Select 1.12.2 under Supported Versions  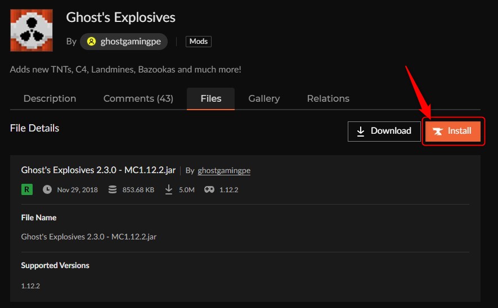tap(30, 286)
